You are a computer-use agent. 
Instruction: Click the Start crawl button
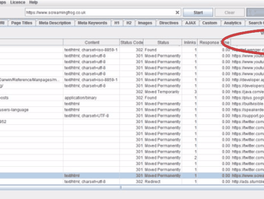(198, 12)
